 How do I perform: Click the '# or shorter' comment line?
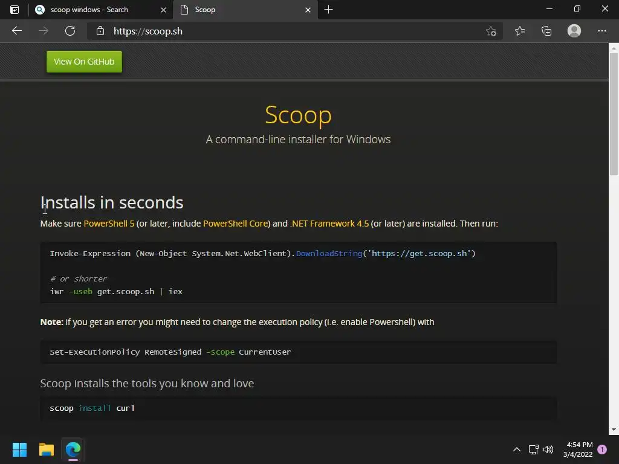(x=78, y=279)
